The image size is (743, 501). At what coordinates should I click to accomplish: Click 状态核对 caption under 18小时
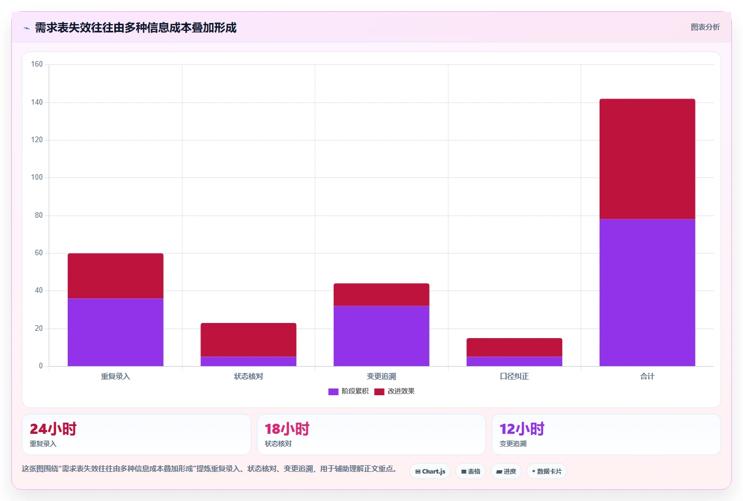pyautogui.click(x=278, y=444)
